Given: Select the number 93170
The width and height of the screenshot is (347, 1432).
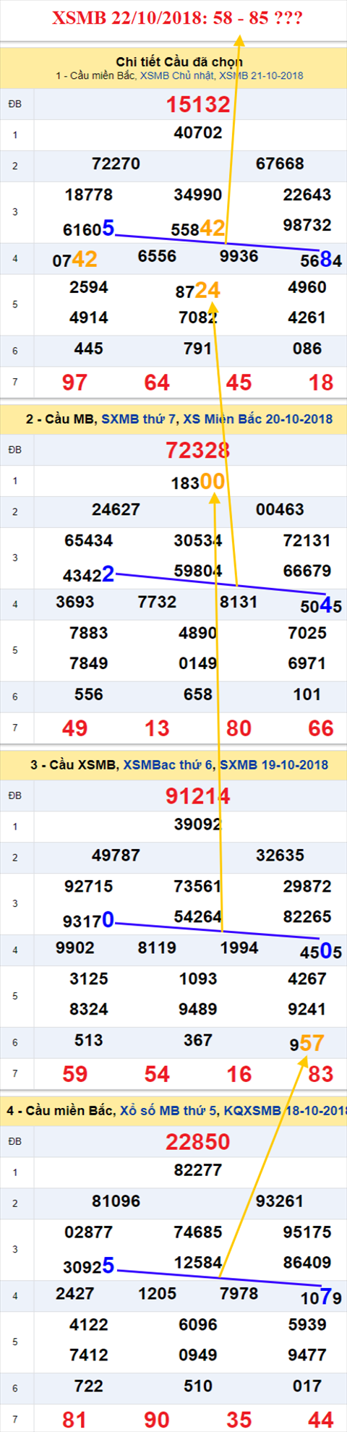Looking at the screenshot, I should [x=89, y=920].
